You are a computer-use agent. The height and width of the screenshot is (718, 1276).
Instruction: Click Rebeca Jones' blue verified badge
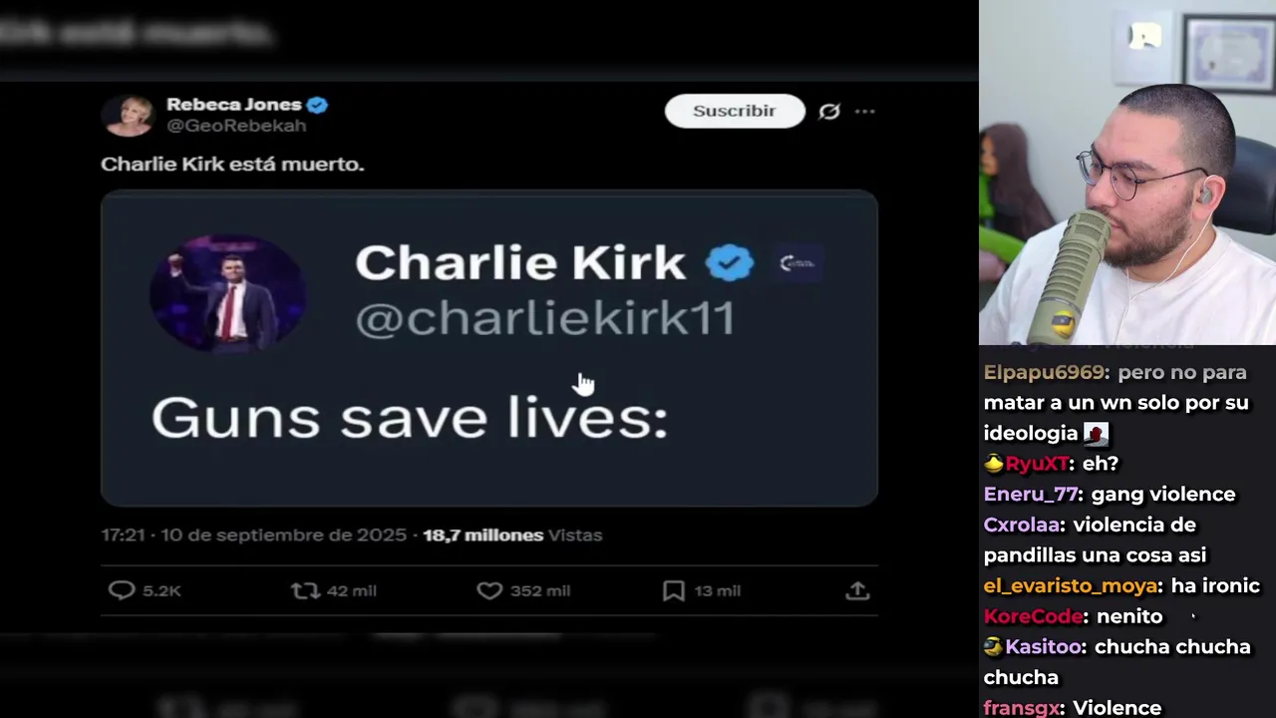pyautogui.click(x=317, y=105)
